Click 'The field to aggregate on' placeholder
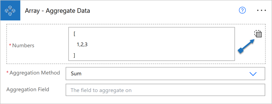272x104 pixels. click(x=101, y=90)
